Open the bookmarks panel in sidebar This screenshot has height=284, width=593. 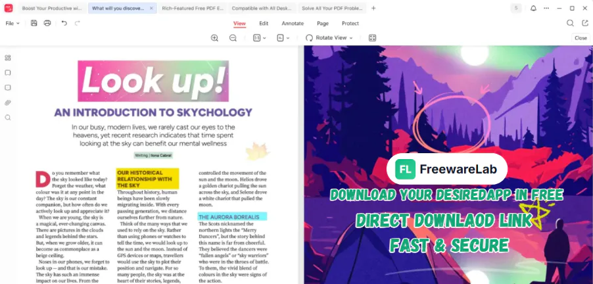(x=8, y=72)
